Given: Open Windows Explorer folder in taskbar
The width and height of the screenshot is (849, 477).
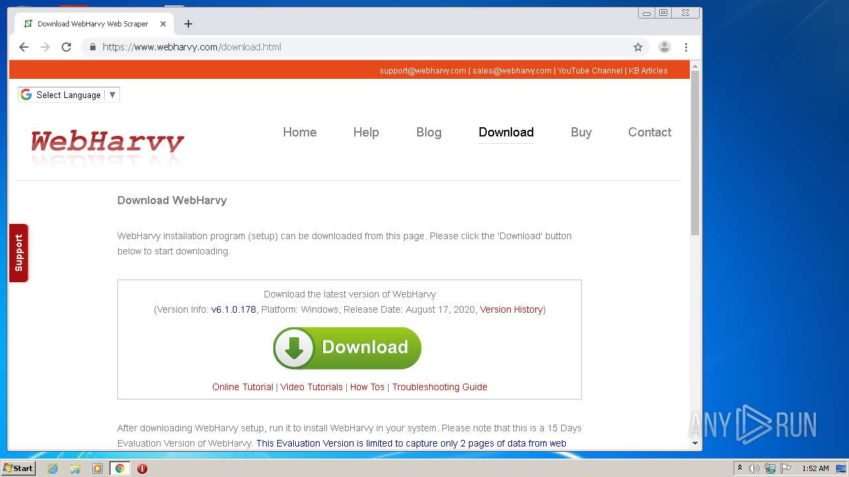Looking at the screenshot, I should pos(75,468).
